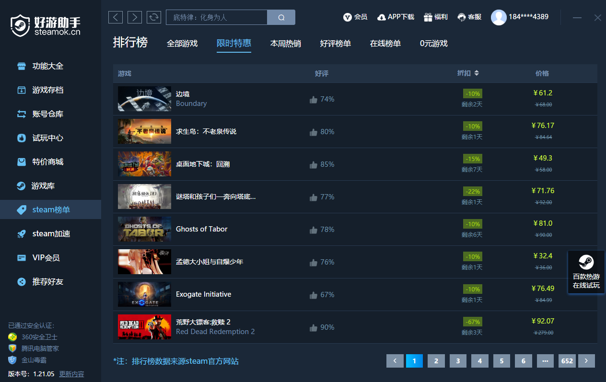The width and height of the screenshot is (606, 382).
Task: Click the 荒野大镖客:救赎 2 title
Action: [203, 322]
